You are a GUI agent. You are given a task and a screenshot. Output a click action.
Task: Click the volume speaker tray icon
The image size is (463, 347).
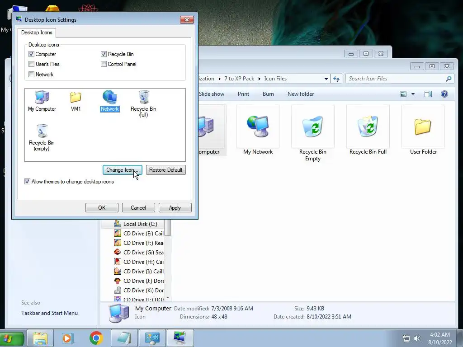[417, 338]
